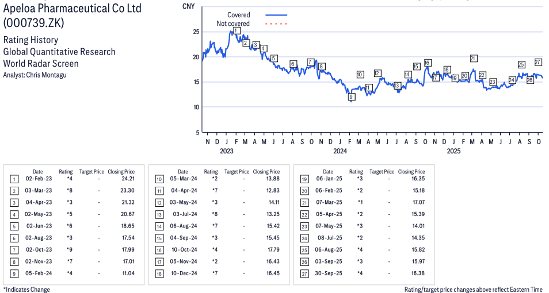Click the 2024 year label on the axis
This screenshot has height=293, width=549.
point(340,151)
